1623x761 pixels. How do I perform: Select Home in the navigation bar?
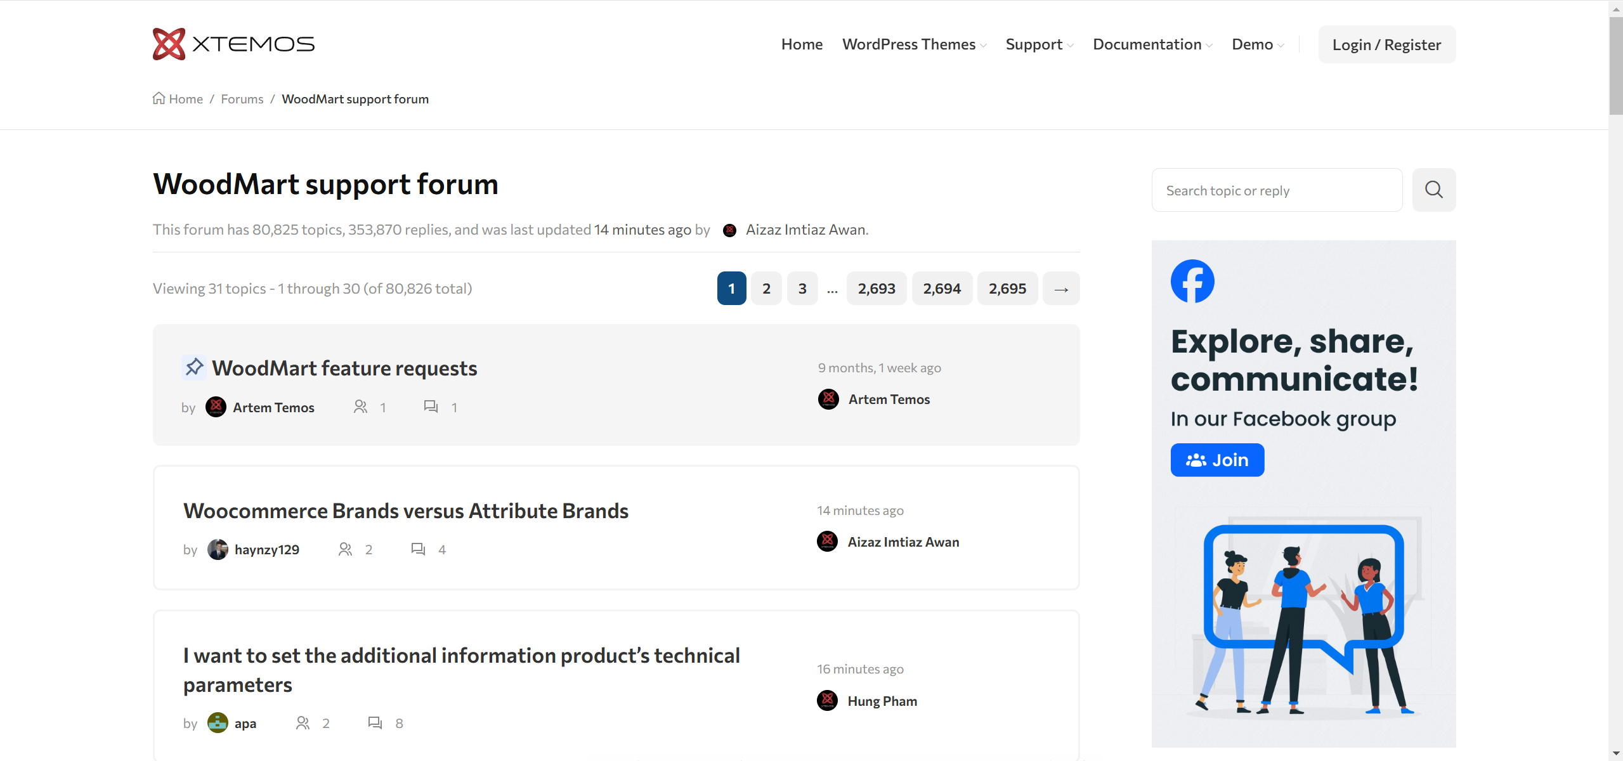801,44
